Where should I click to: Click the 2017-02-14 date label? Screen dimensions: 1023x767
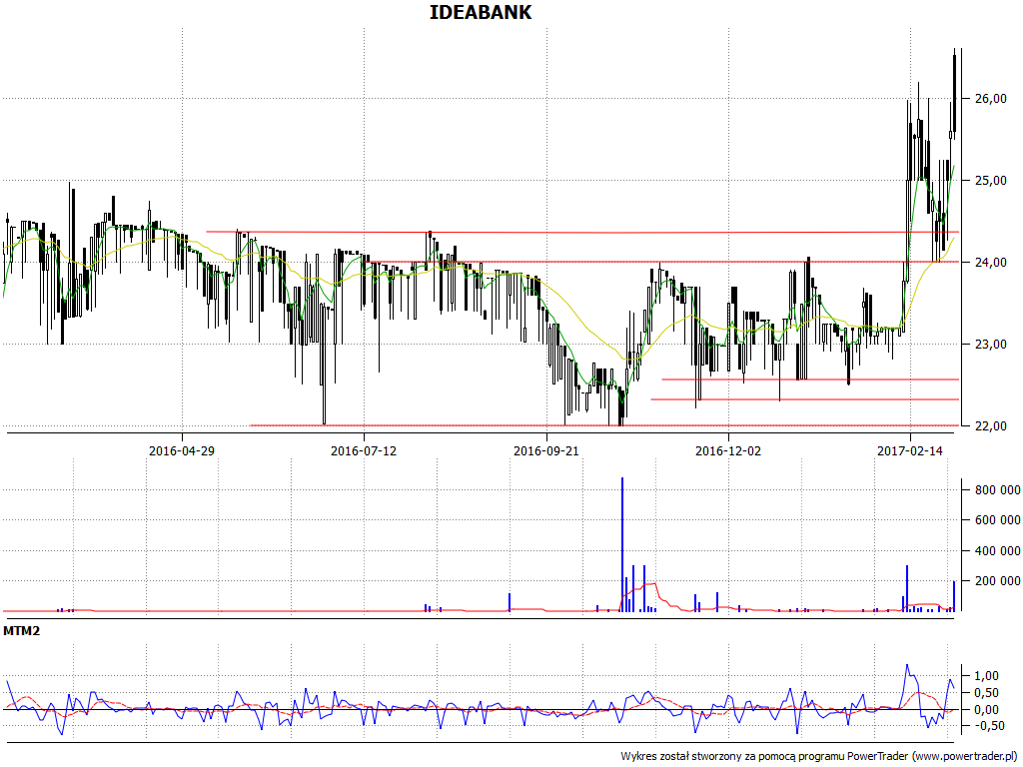[910, 450]
